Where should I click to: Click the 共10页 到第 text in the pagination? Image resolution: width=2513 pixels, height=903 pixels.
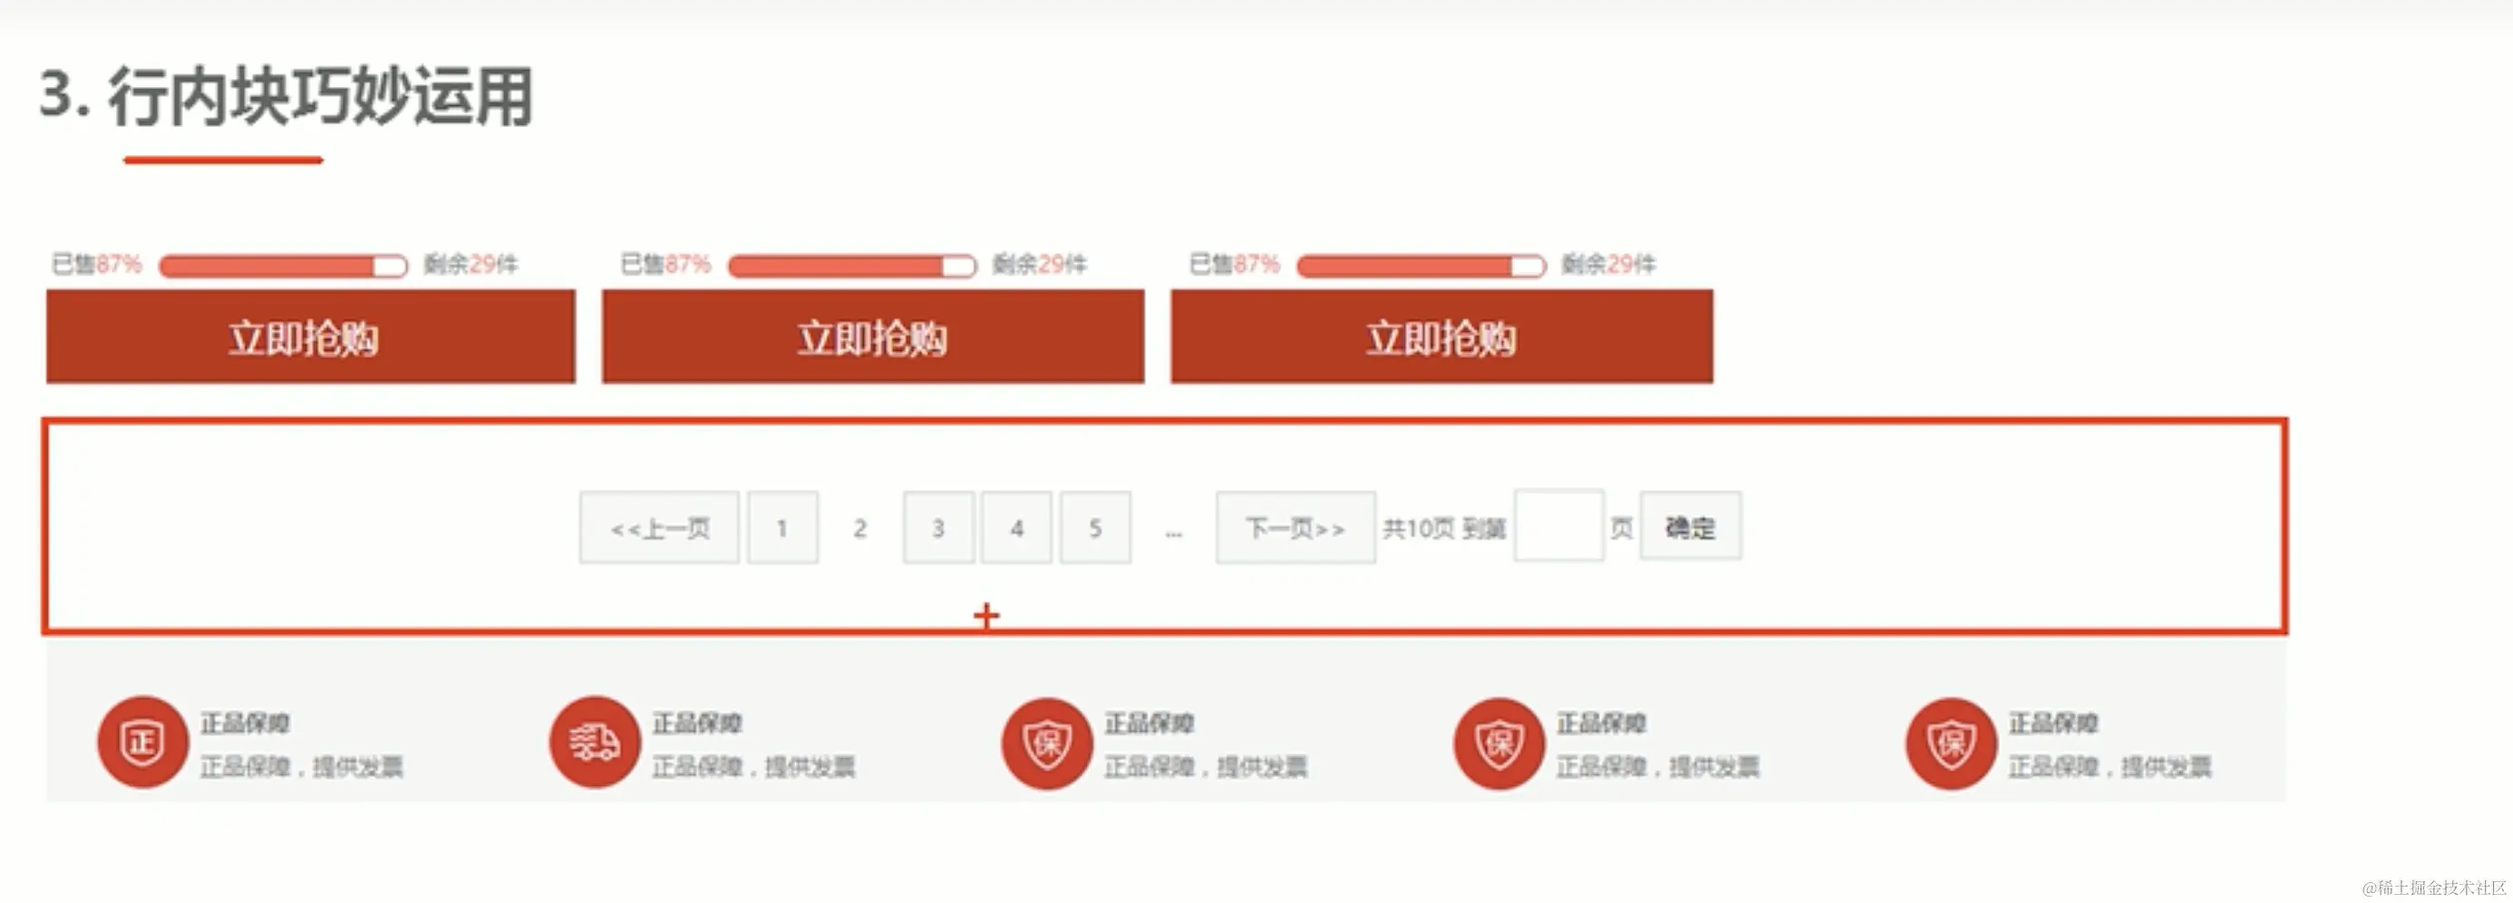pos(1444,528)
